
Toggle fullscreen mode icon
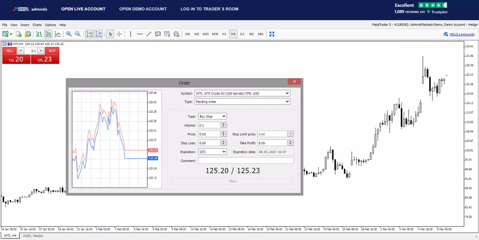[x=272, y=34]
